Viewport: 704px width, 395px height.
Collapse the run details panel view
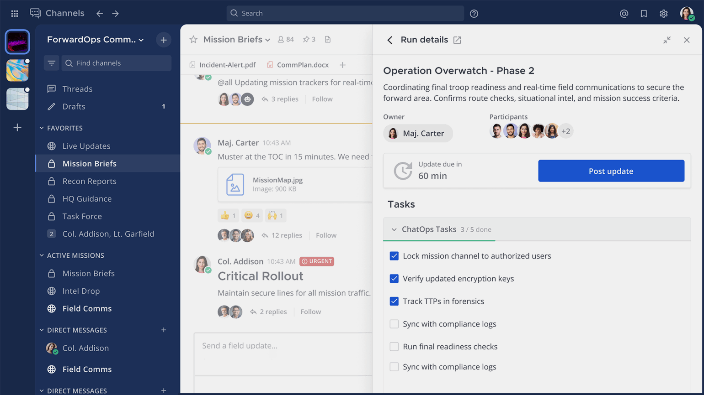click(667, 40)
